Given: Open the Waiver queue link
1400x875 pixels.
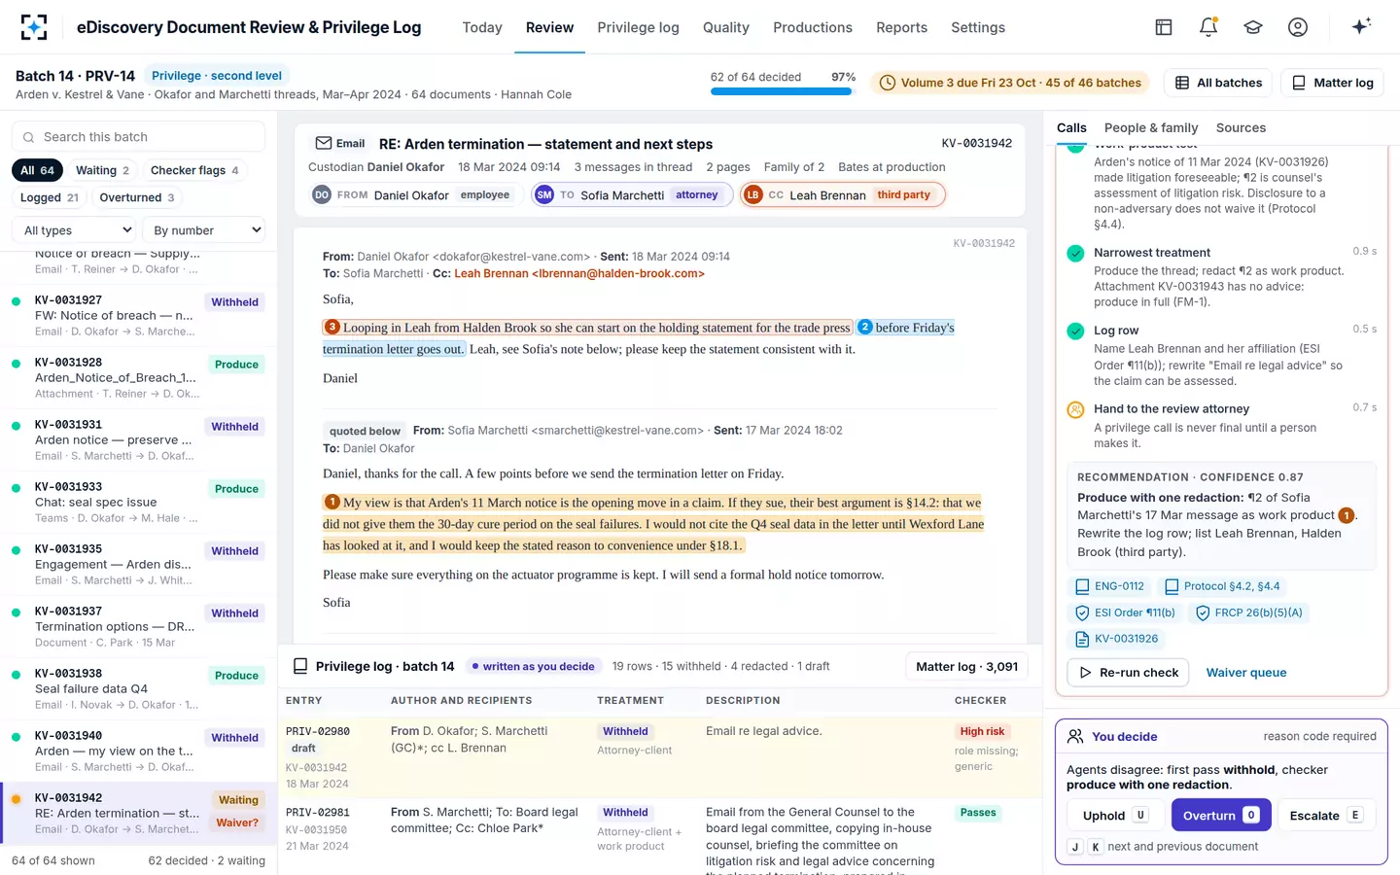Looking at the screenshot, I should (1246, 672).
